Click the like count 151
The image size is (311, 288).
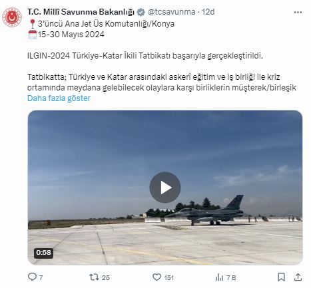[x=168, y=277]
